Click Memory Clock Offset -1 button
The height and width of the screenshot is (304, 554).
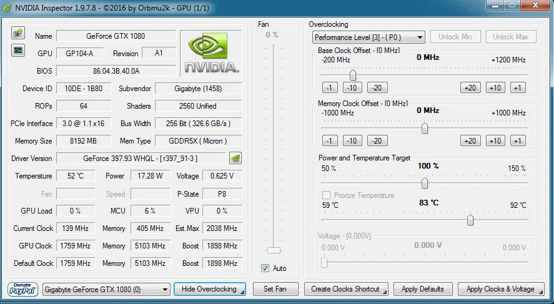(330, 140)
